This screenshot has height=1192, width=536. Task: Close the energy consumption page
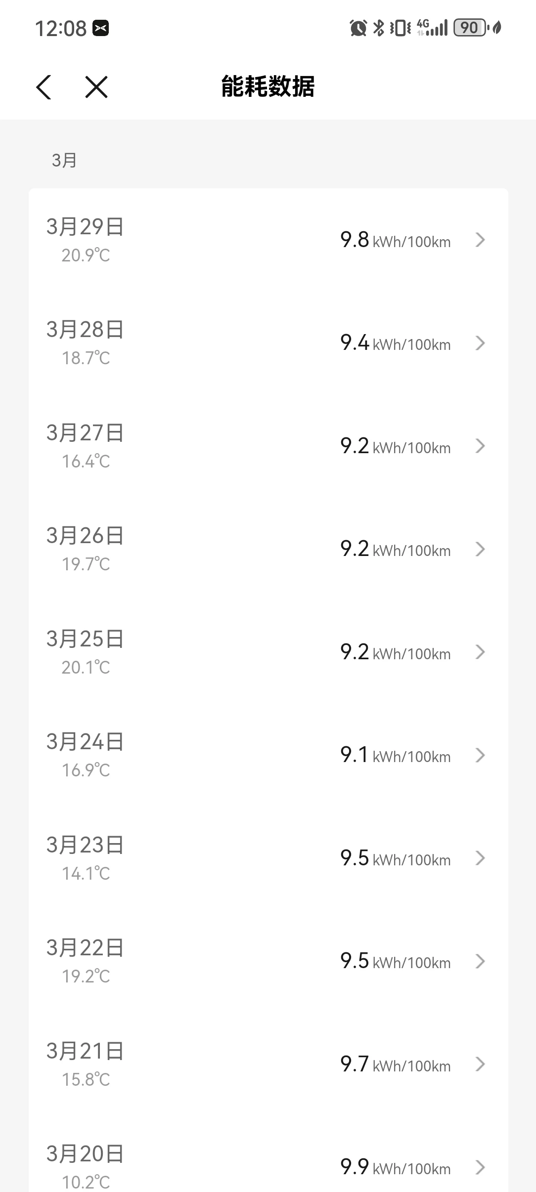tap(96, 87)
